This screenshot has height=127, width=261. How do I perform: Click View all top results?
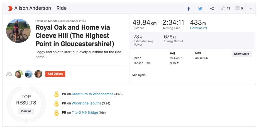pyautogui.click(x=26, y=111)
